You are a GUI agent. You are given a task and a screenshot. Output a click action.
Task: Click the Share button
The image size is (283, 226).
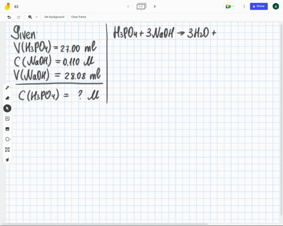click(x=259, y=6)
